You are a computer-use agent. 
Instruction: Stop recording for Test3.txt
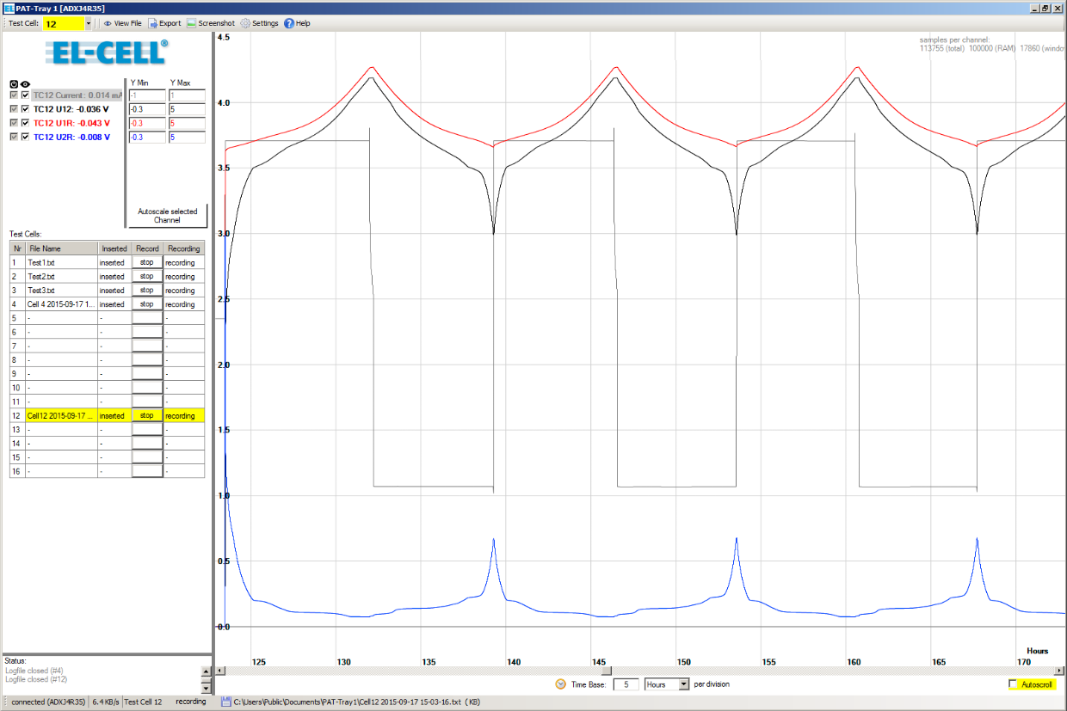click(x=146, y=290)
